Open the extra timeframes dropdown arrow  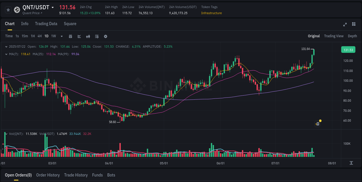61,36
